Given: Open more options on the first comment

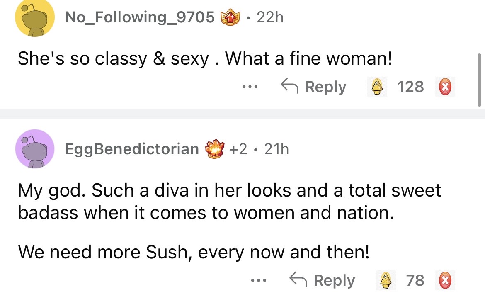Looking at the screenshot, I should pos(250,87).
